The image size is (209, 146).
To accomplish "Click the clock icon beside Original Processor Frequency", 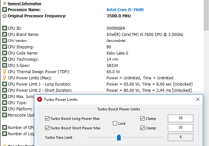I will (x=5, y=16).
